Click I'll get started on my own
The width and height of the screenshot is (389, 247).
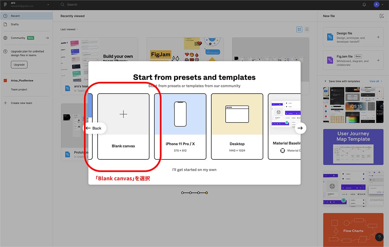tap(194, 170)
